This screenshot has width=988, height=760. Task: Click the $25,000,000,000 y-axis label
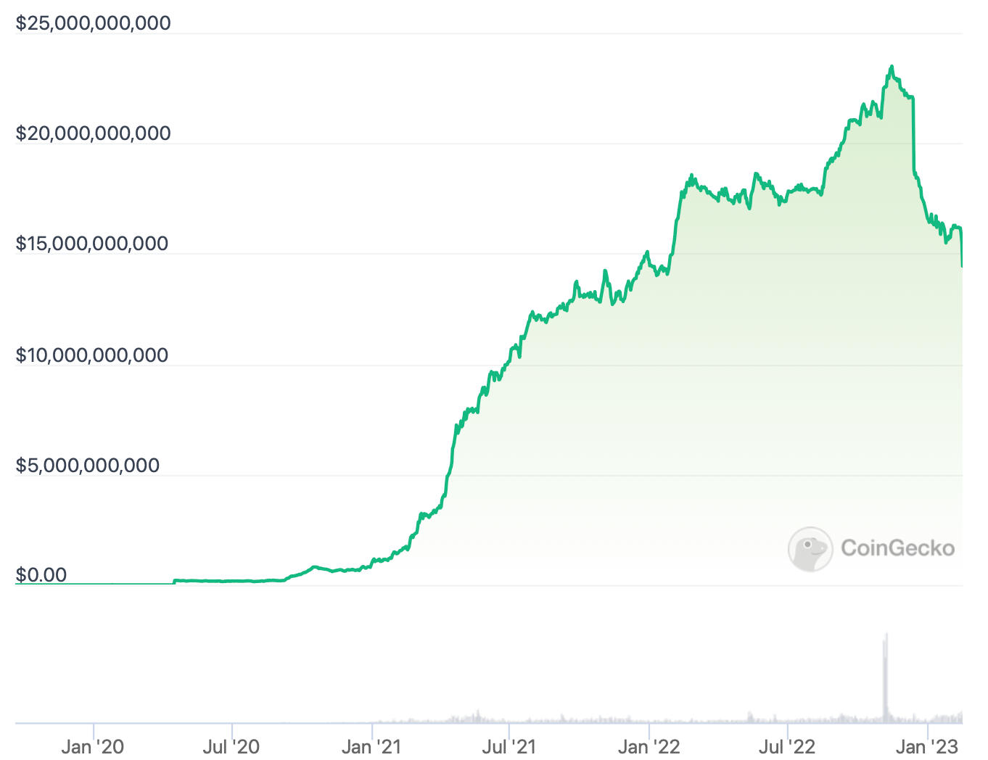pyautogui.click(x=94, y=23)
